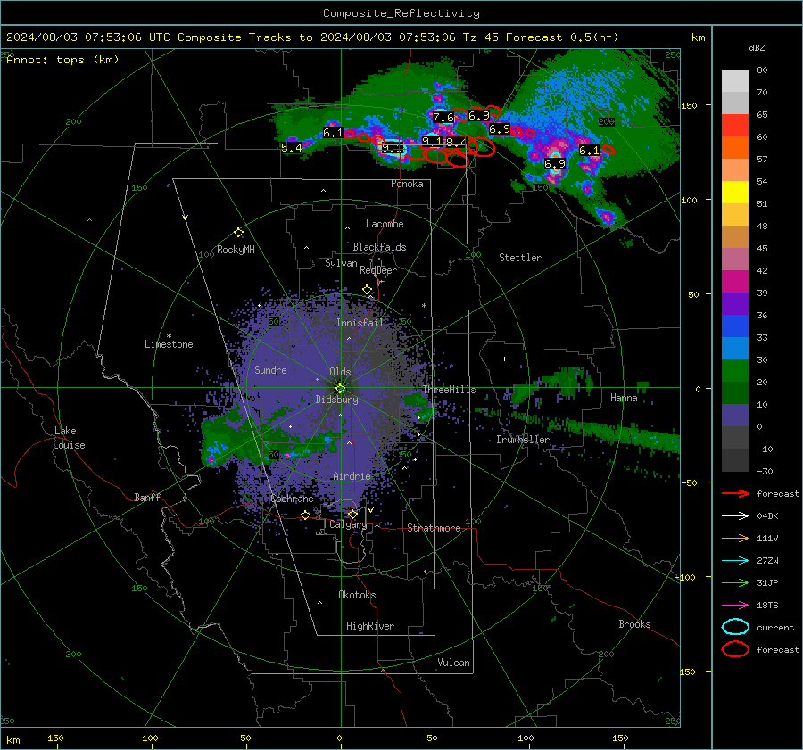The height and width of the screenshot is (750, 803).
Task: Click the 8.4 storm top label
Action: pos(455,143)
